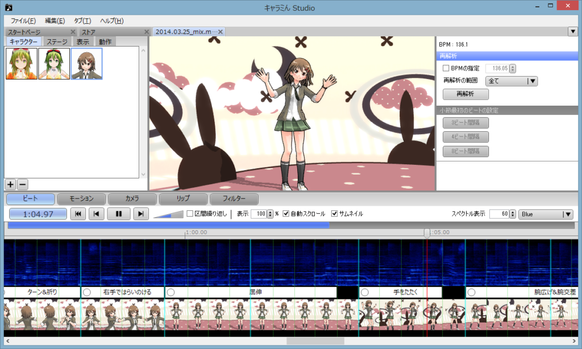Pause the playback

click(x=119, y=214)
